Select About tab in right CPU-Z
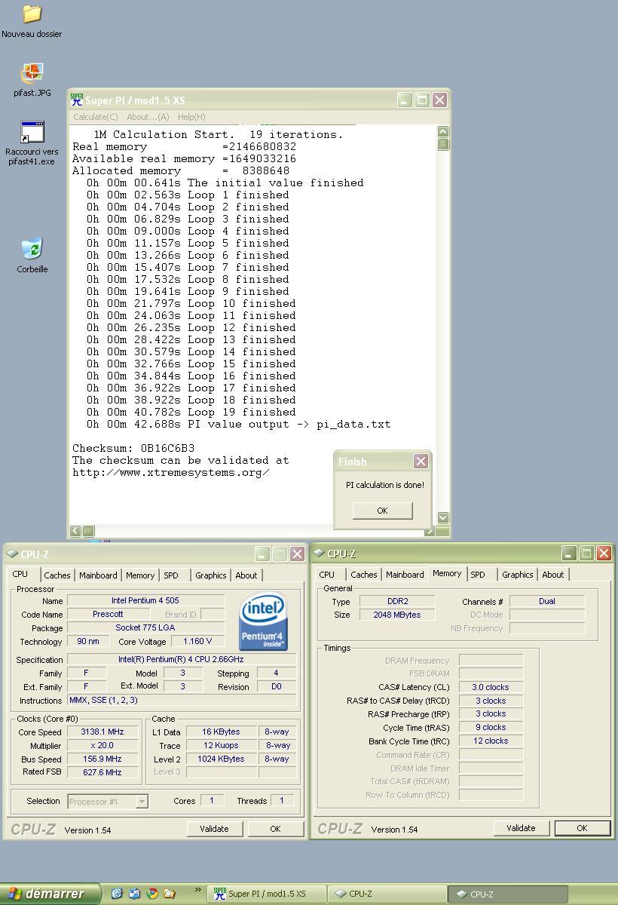Image resolution: width=618 pixels, height=905 pixels. coord(553,575)
